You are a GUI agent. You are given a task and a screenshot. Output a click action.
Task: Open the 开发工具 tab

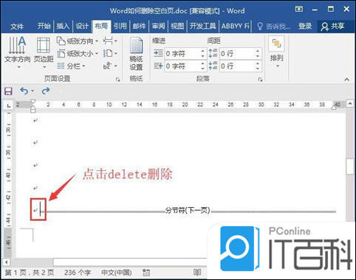click(x=203, y=26)
